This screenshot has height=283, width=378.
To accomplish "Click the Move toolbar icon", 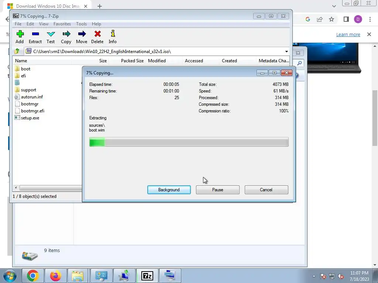I will (82, 37).
